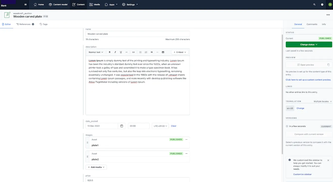Insert a horizontal rule
The height and width of the screenshot is (182, 333).
point(157,52)
